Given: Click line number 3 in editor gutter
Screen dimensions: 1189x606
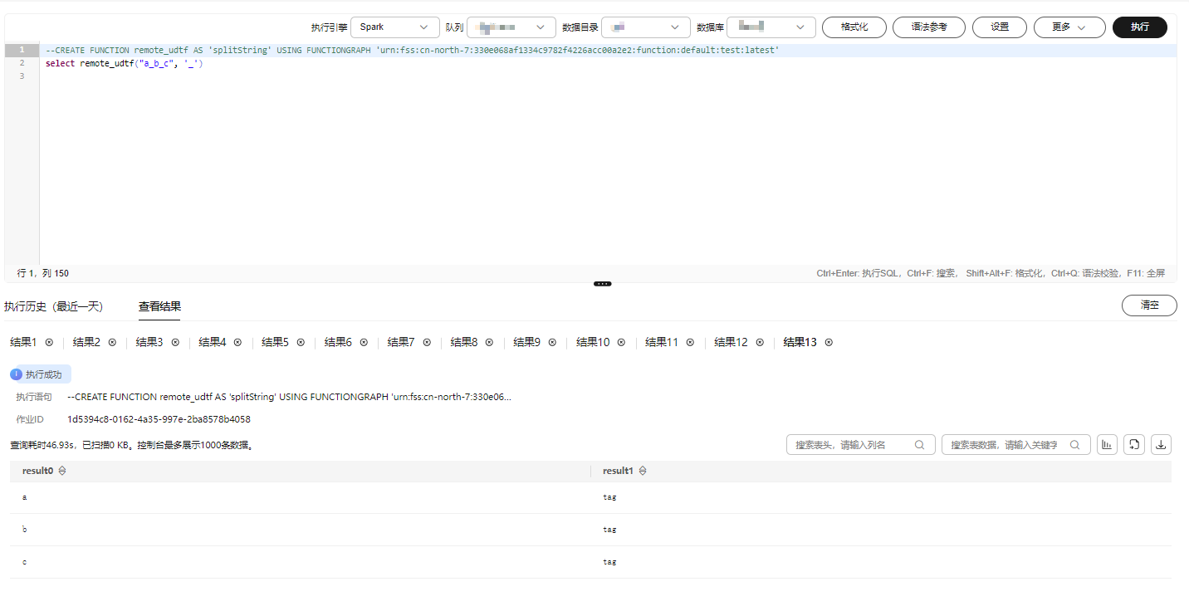Looking at the screenshot, I should (x=22, y=76).
